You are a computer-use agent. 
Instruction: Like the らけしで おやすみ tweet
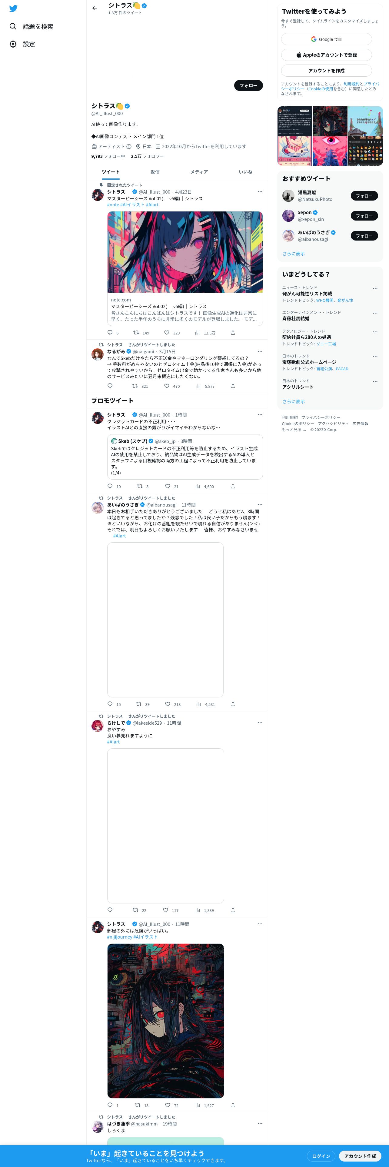[166, 910]
